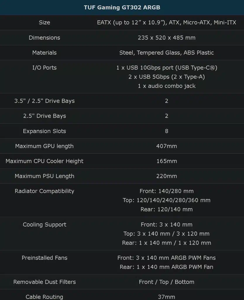
Task: Click the Top: 120/140/240/280/360 mm radiator line
Action: (166, 200)
